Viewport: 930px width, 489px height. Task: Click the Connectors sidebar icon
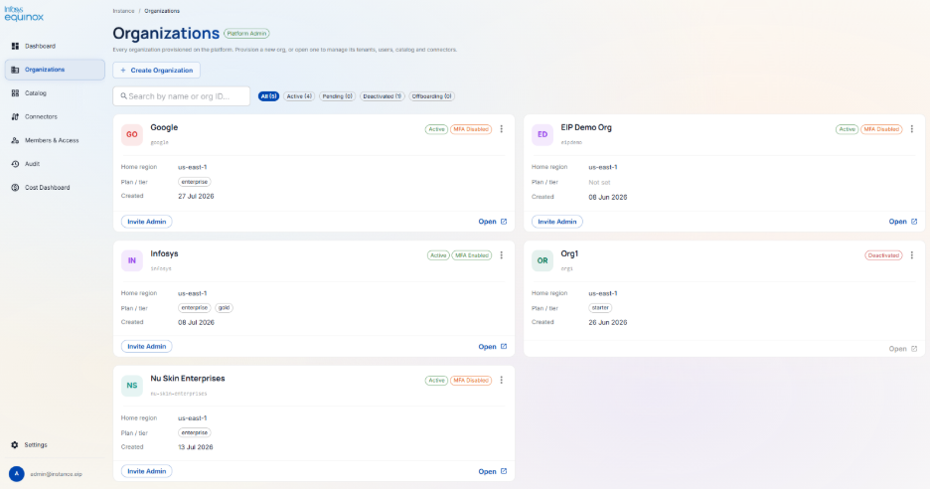coord(15,117)
